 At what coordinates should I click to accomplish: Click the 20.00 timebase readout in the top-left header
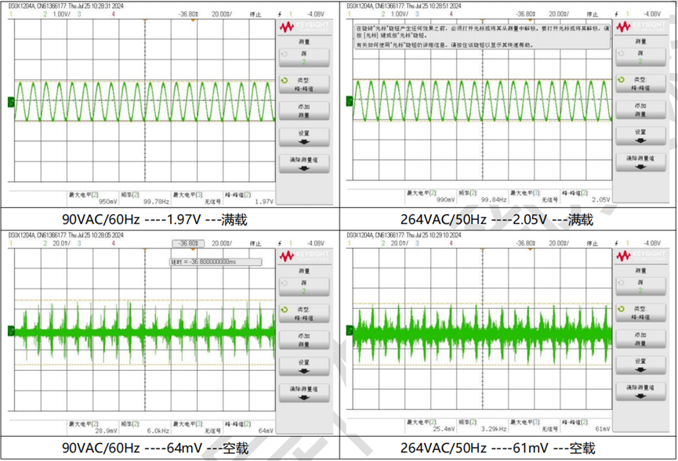pos(221,14)
